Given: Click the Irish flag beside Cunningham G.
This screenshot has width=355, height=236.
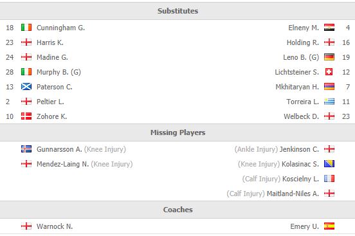Looking at the screenshot, I should pos(26,28).
